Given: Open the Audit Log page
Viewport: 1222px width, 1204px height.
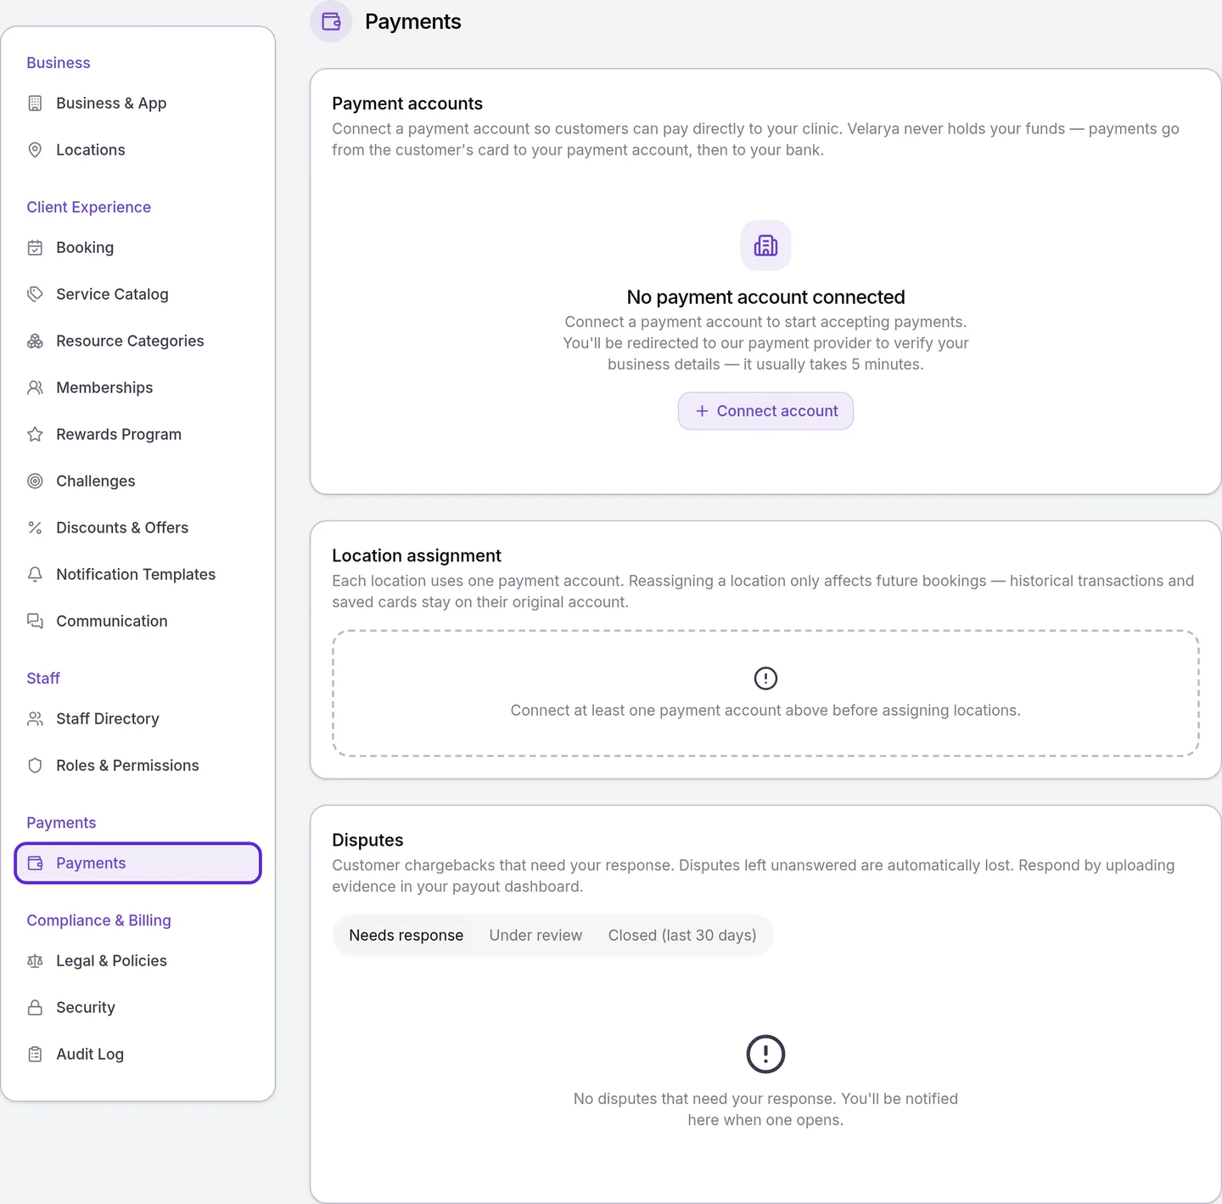Looking at the screenshot, I should pos(137,1055).
